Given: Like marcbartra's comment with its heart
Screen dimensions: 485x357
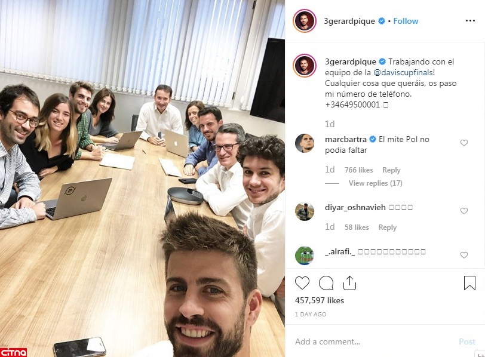Looking at the screenshot, I should (x=463, y=143).
